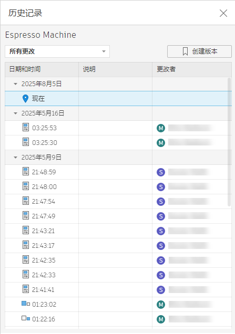
Task: Click the S avatar in the 21:48:00 row
Action: tap(161, 187)
